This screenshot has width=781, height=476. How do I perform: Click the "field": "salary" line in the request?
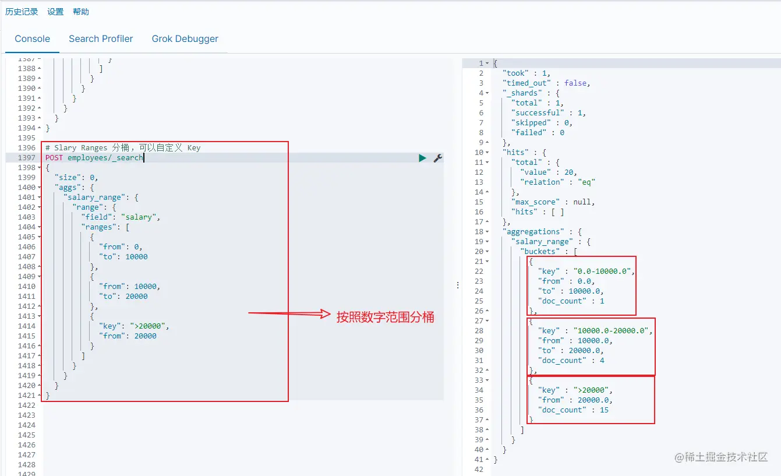point(121,217)
